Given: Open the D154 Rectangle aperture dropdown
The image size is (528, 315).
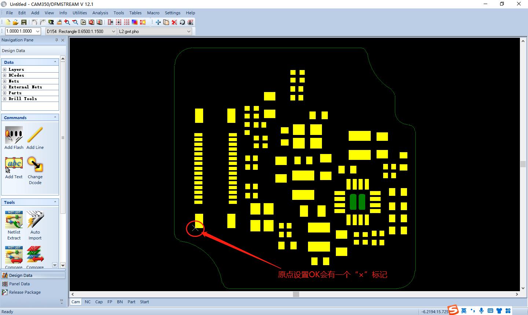Looking at the screenshot, I should (113, 31).
